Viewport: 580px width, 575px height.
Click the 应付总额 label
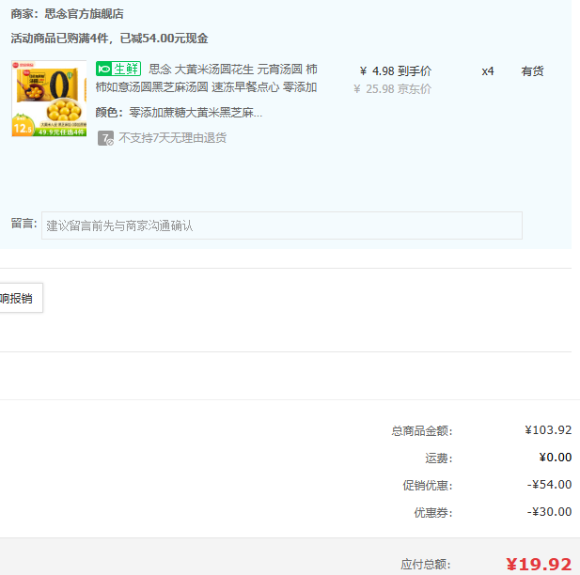pyautogui.click(x=426, y=565)
